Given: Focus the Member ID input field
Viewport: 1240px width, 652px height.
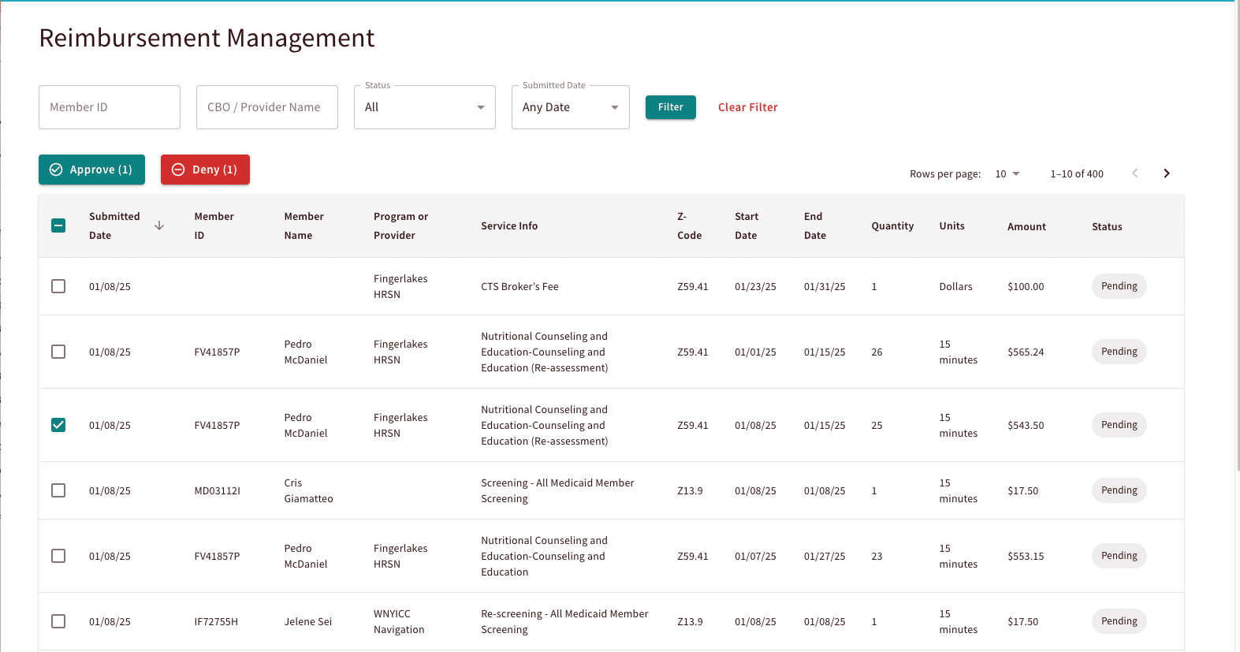Looking at the screenshot, I should pyautogui.click(x=110, y=107).
